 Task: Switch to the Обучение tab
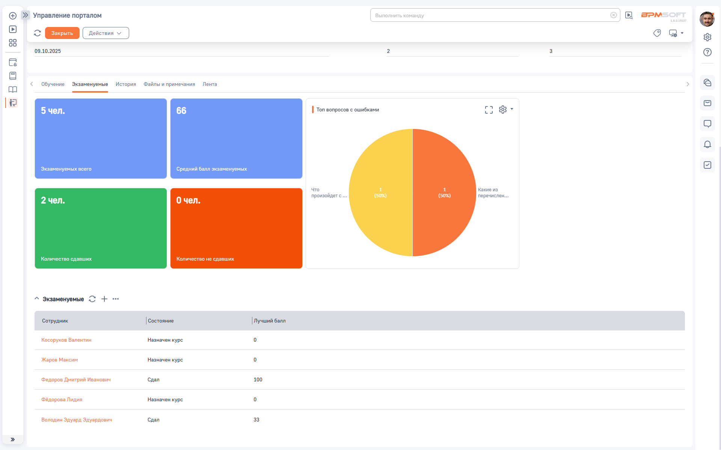(53, 84)
